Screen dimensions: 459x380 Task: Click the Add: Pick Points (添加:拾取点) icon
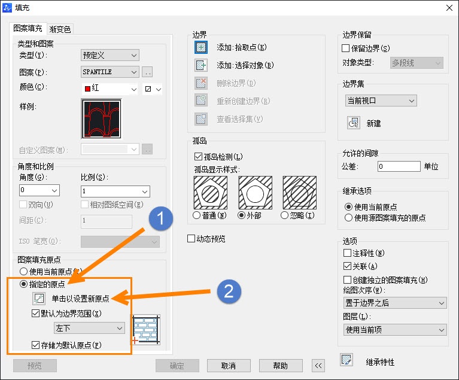click(x=201, y=47)
